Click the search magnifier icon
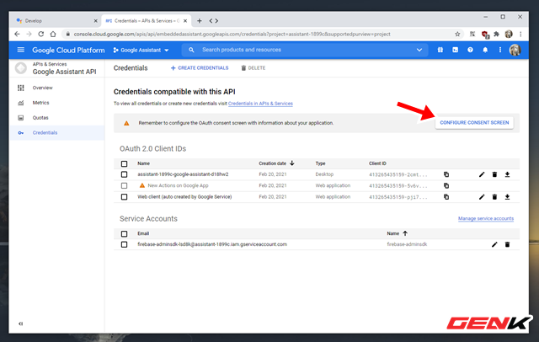The image size is (539, 342). (x=191, y=50)
